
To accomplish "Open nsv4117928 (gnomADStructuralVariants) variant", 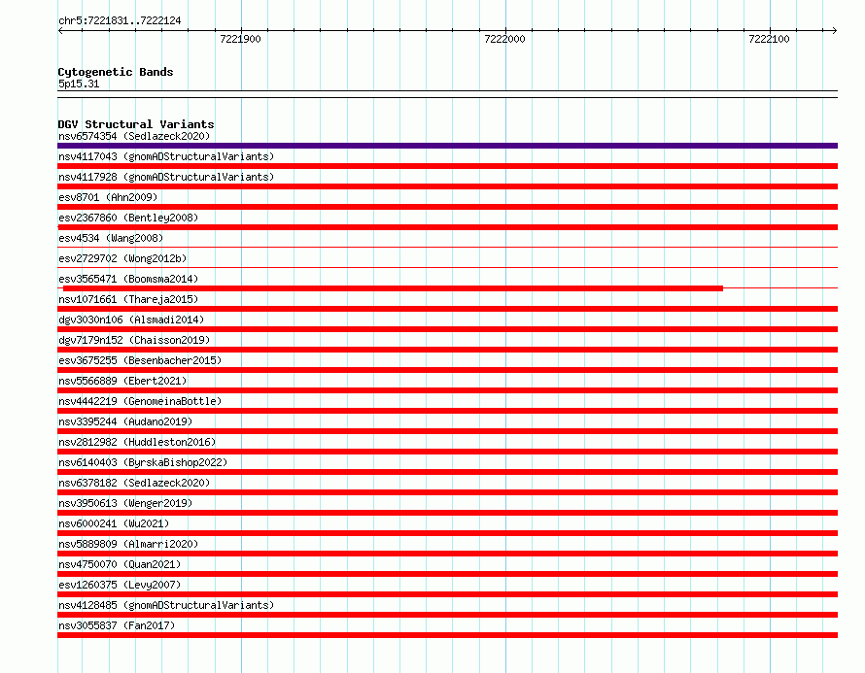I will pyautogui.click(x=166, y=177).
